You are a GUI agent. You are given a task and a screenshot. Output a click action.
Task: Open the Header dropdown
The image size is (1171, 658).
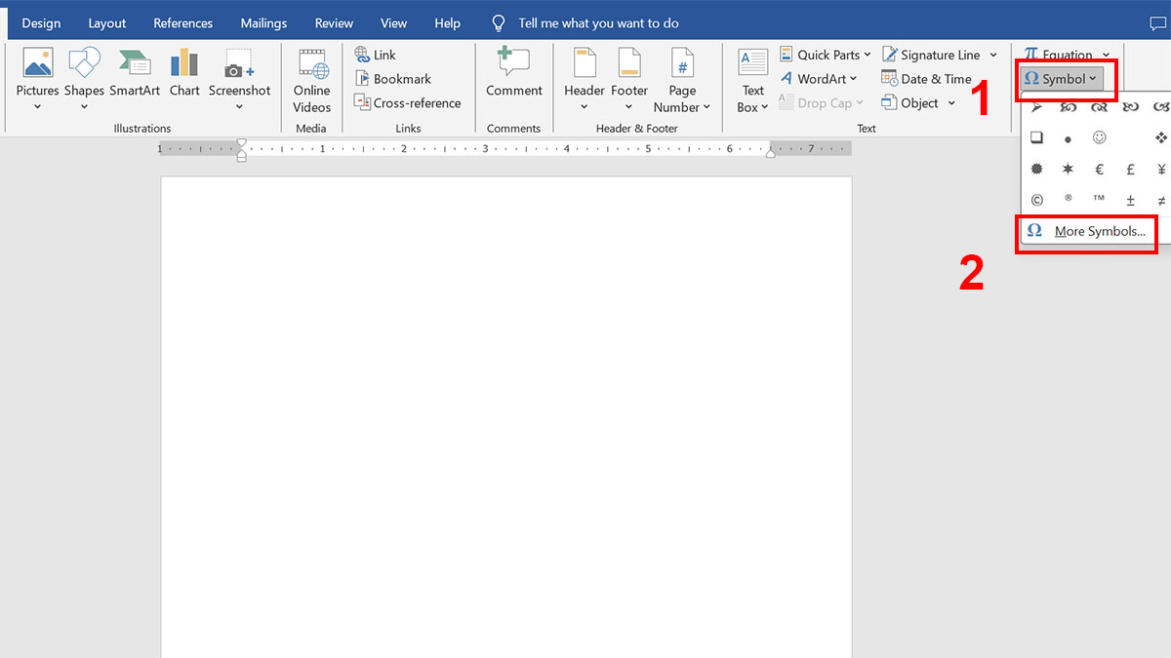pos(584,79)
